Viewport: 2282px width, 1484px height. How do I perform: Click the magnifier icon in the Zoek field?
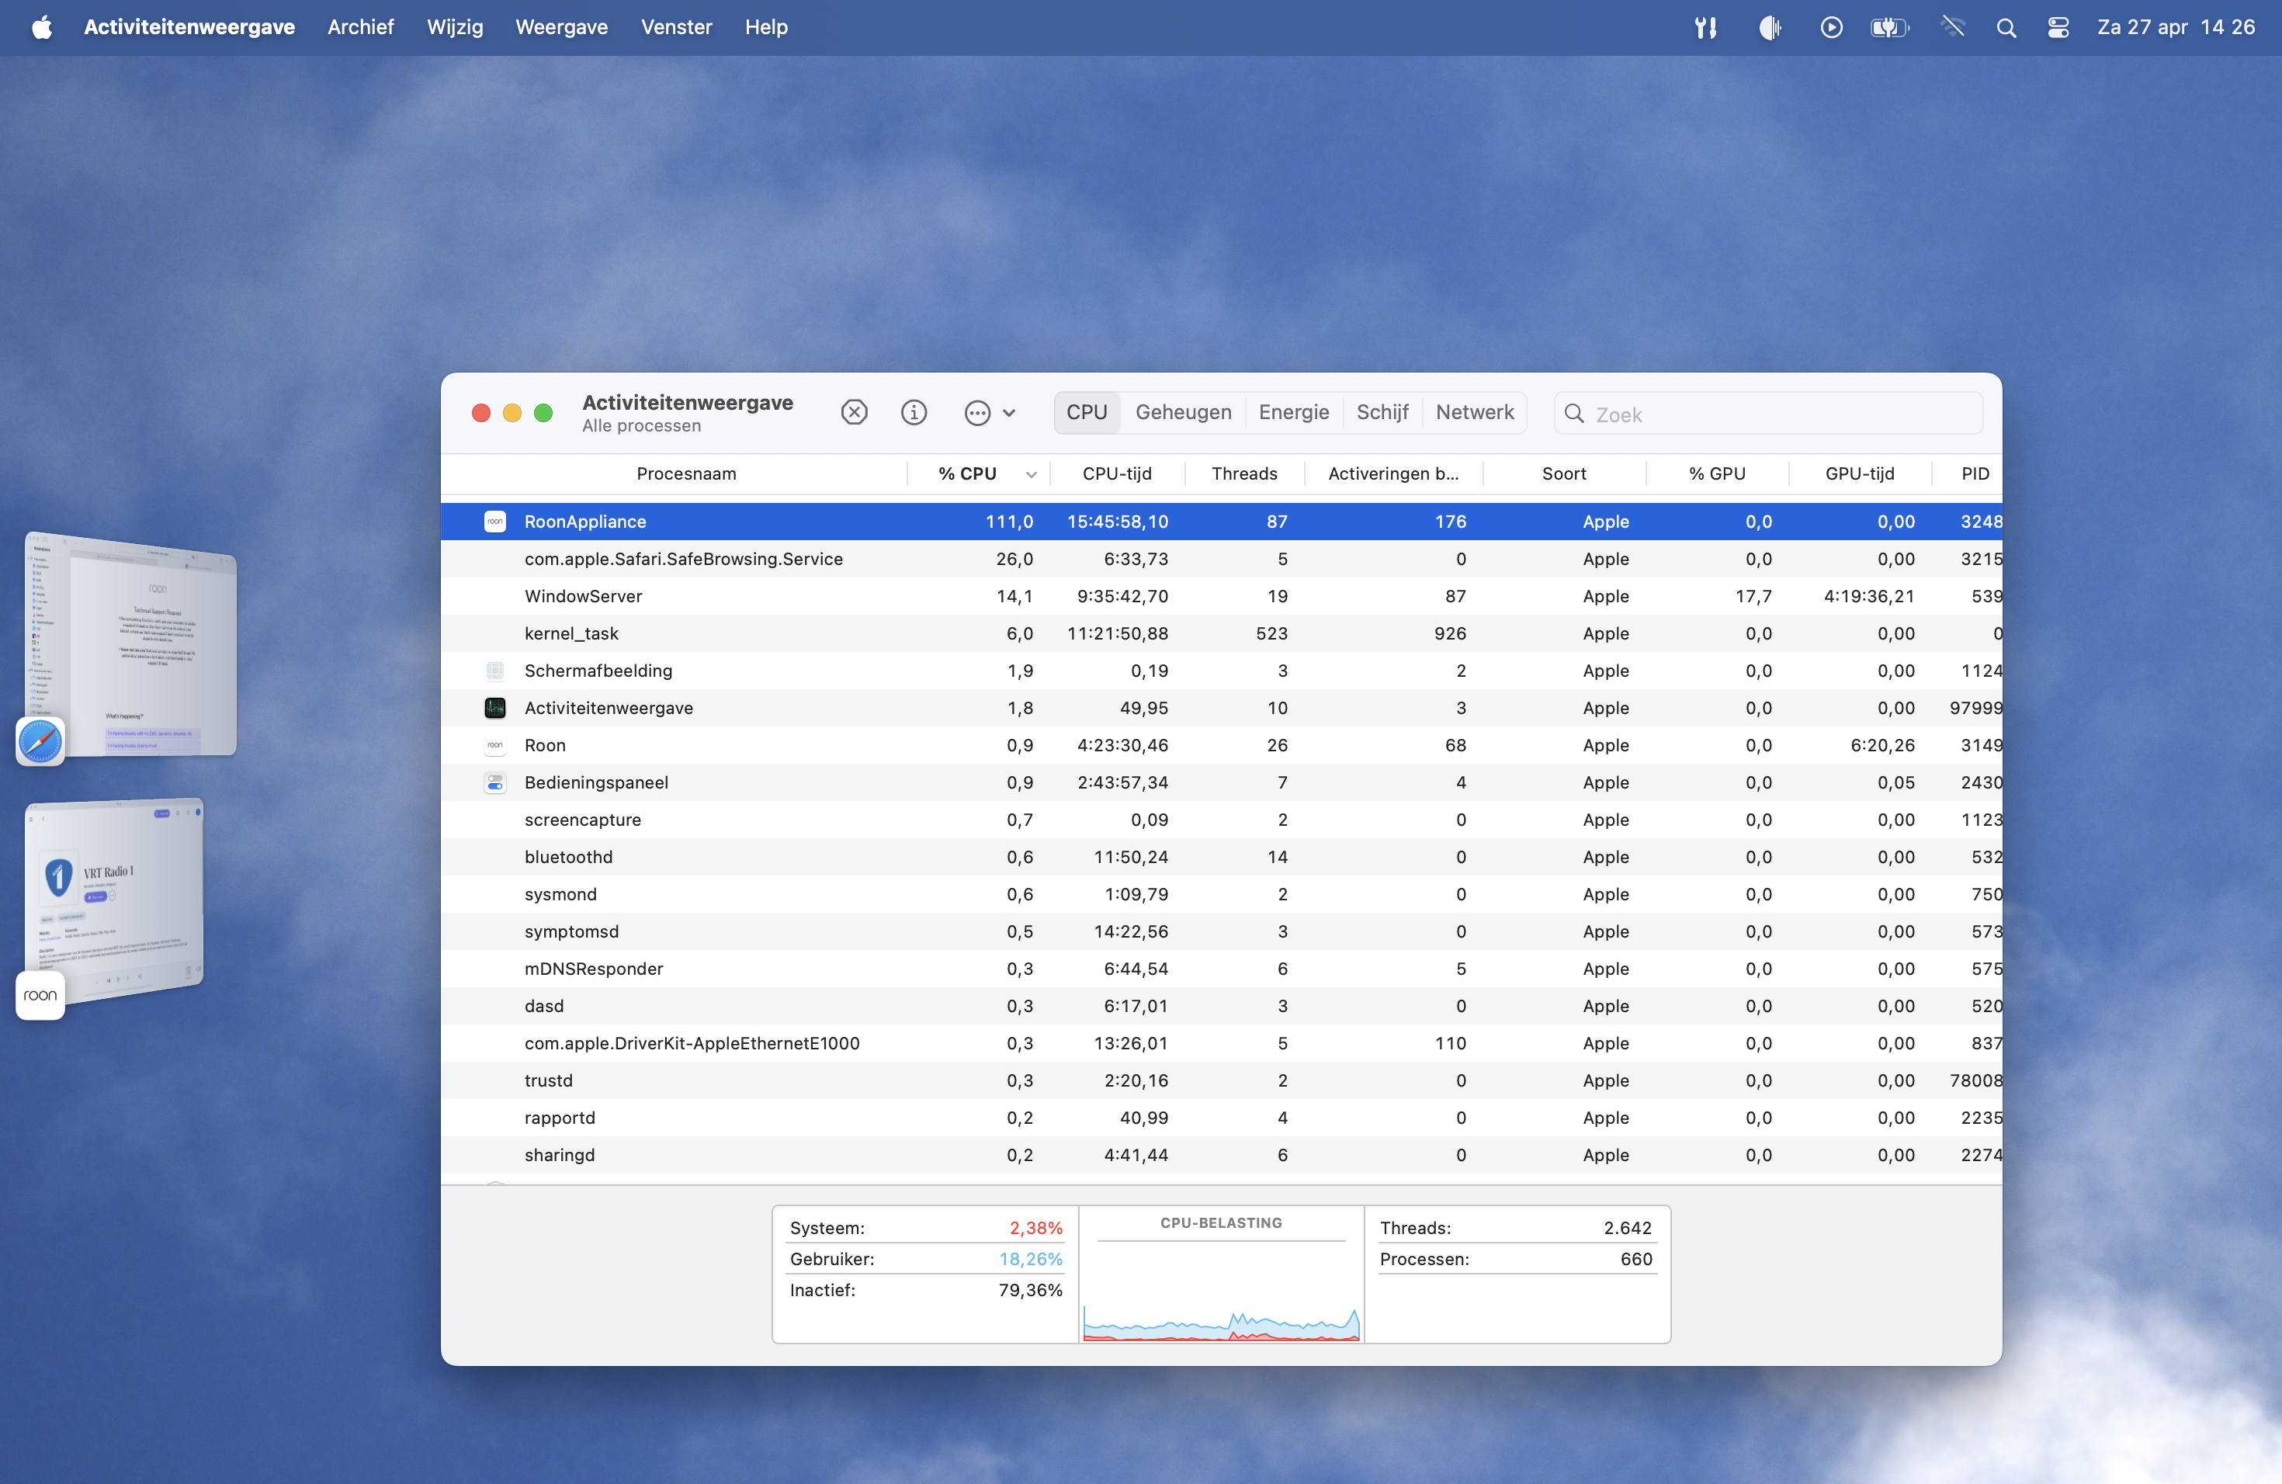tap(1573, 413)
